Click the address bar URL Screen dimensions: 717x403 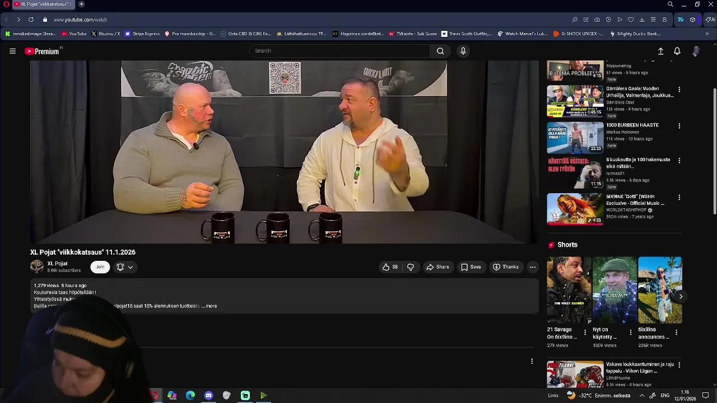80,20
